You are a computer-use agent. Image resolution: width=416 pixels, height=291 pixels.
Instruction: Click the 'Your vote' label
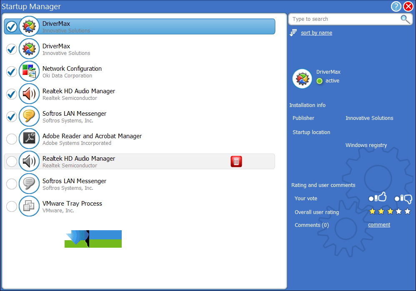click(x=306, y=199)
